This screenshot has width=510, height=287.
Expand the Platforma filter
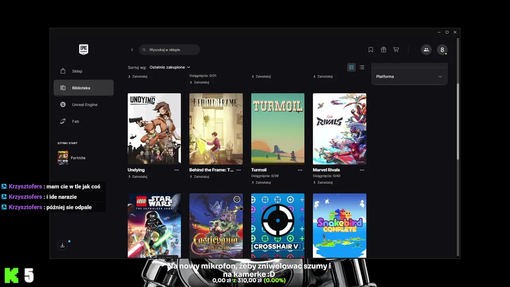pyautogui.click(x=409, y=77)
